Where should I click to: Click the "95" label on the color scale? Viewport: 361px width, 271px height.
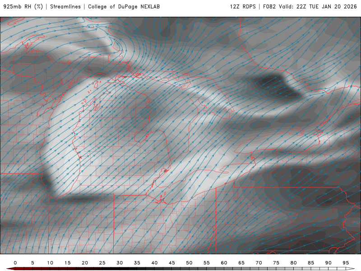346,263
